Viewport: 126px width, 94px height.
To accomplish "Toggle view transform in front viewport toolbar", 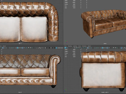I will point(56,48).
